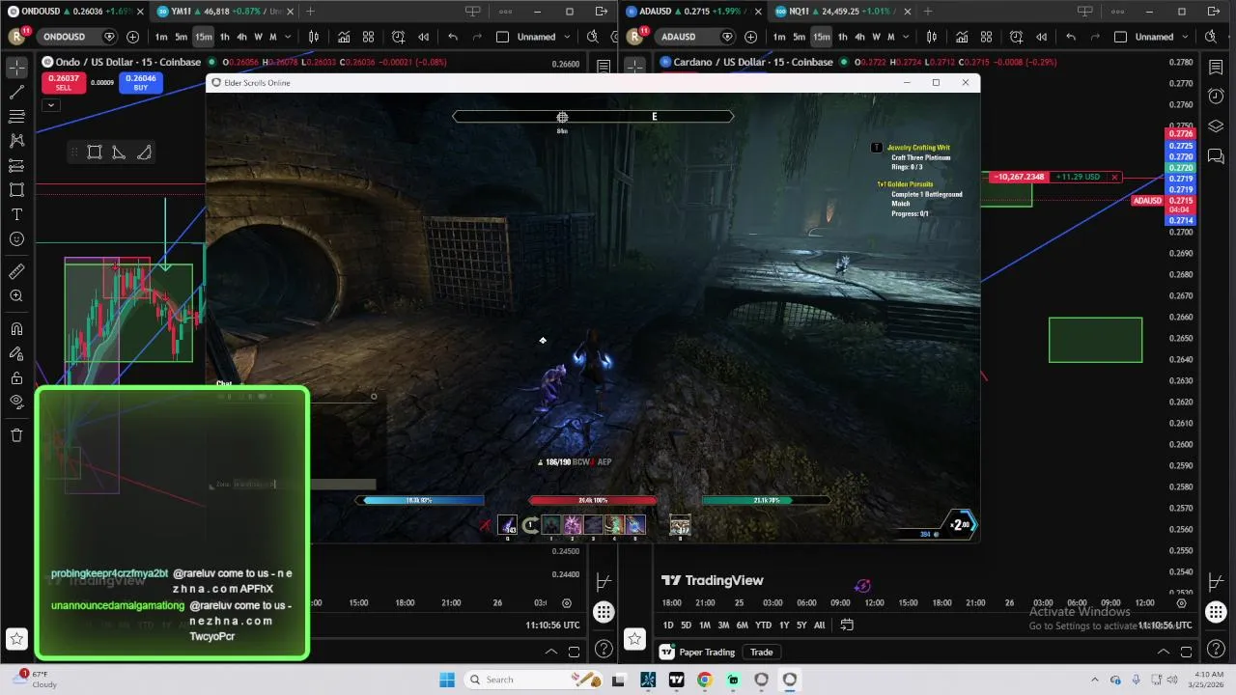Open the emoji icons tool in left sidebar
1236x695 pixels.
16,239
